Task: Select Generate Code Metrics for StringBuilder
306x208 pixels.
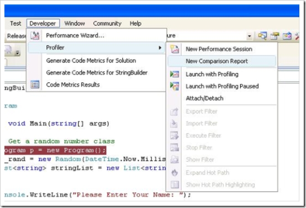Action: pyautogui.click(x=97, y=73)
